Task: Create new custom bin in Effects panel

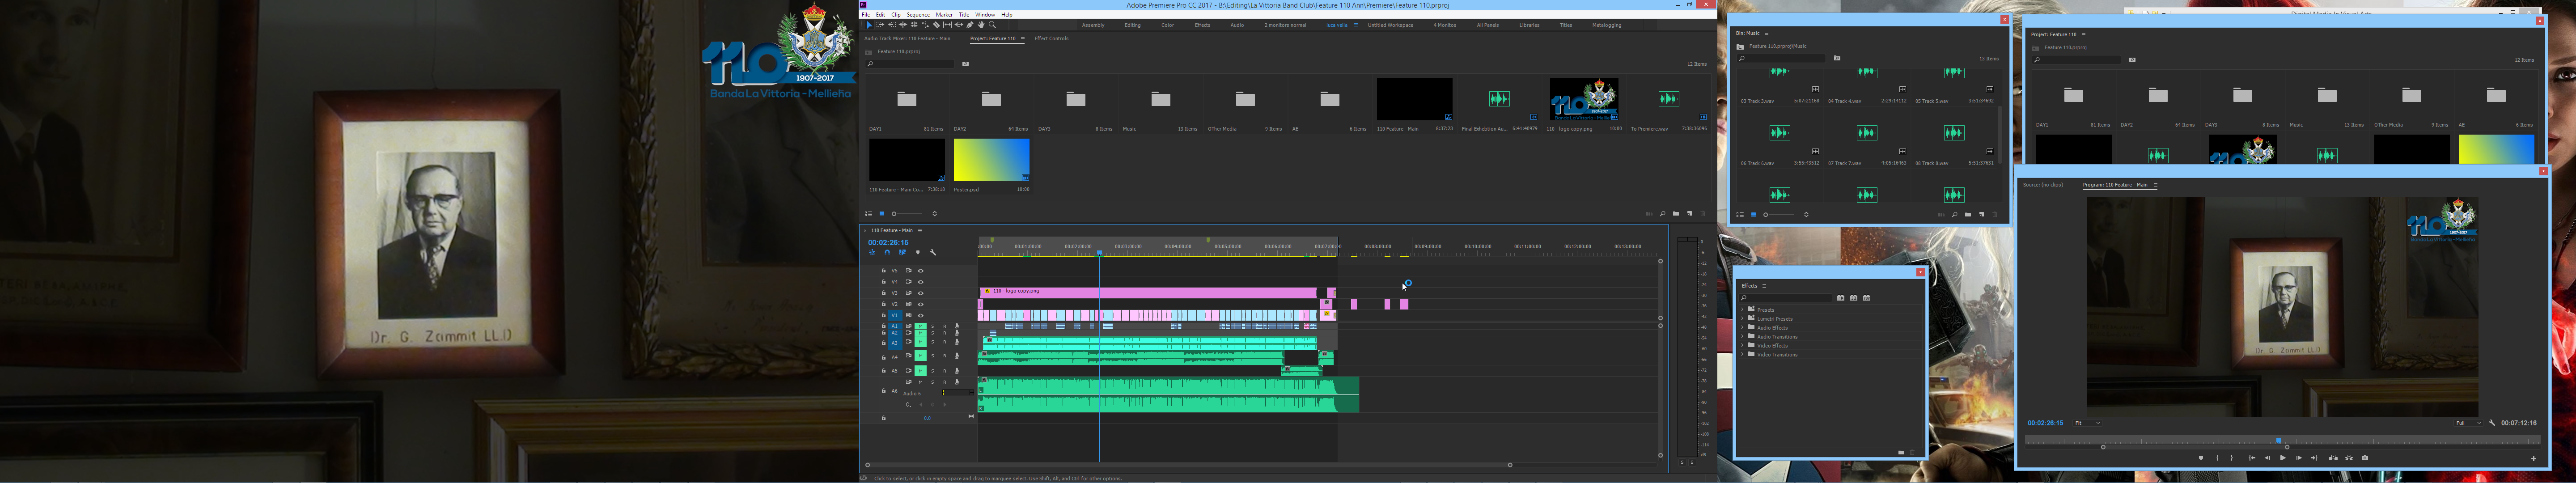Action: click(1902, 452)
